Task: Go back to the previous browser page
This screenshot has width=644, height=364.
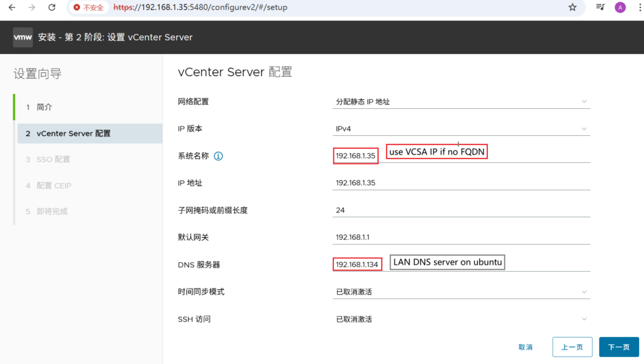Action: (12, 8)
